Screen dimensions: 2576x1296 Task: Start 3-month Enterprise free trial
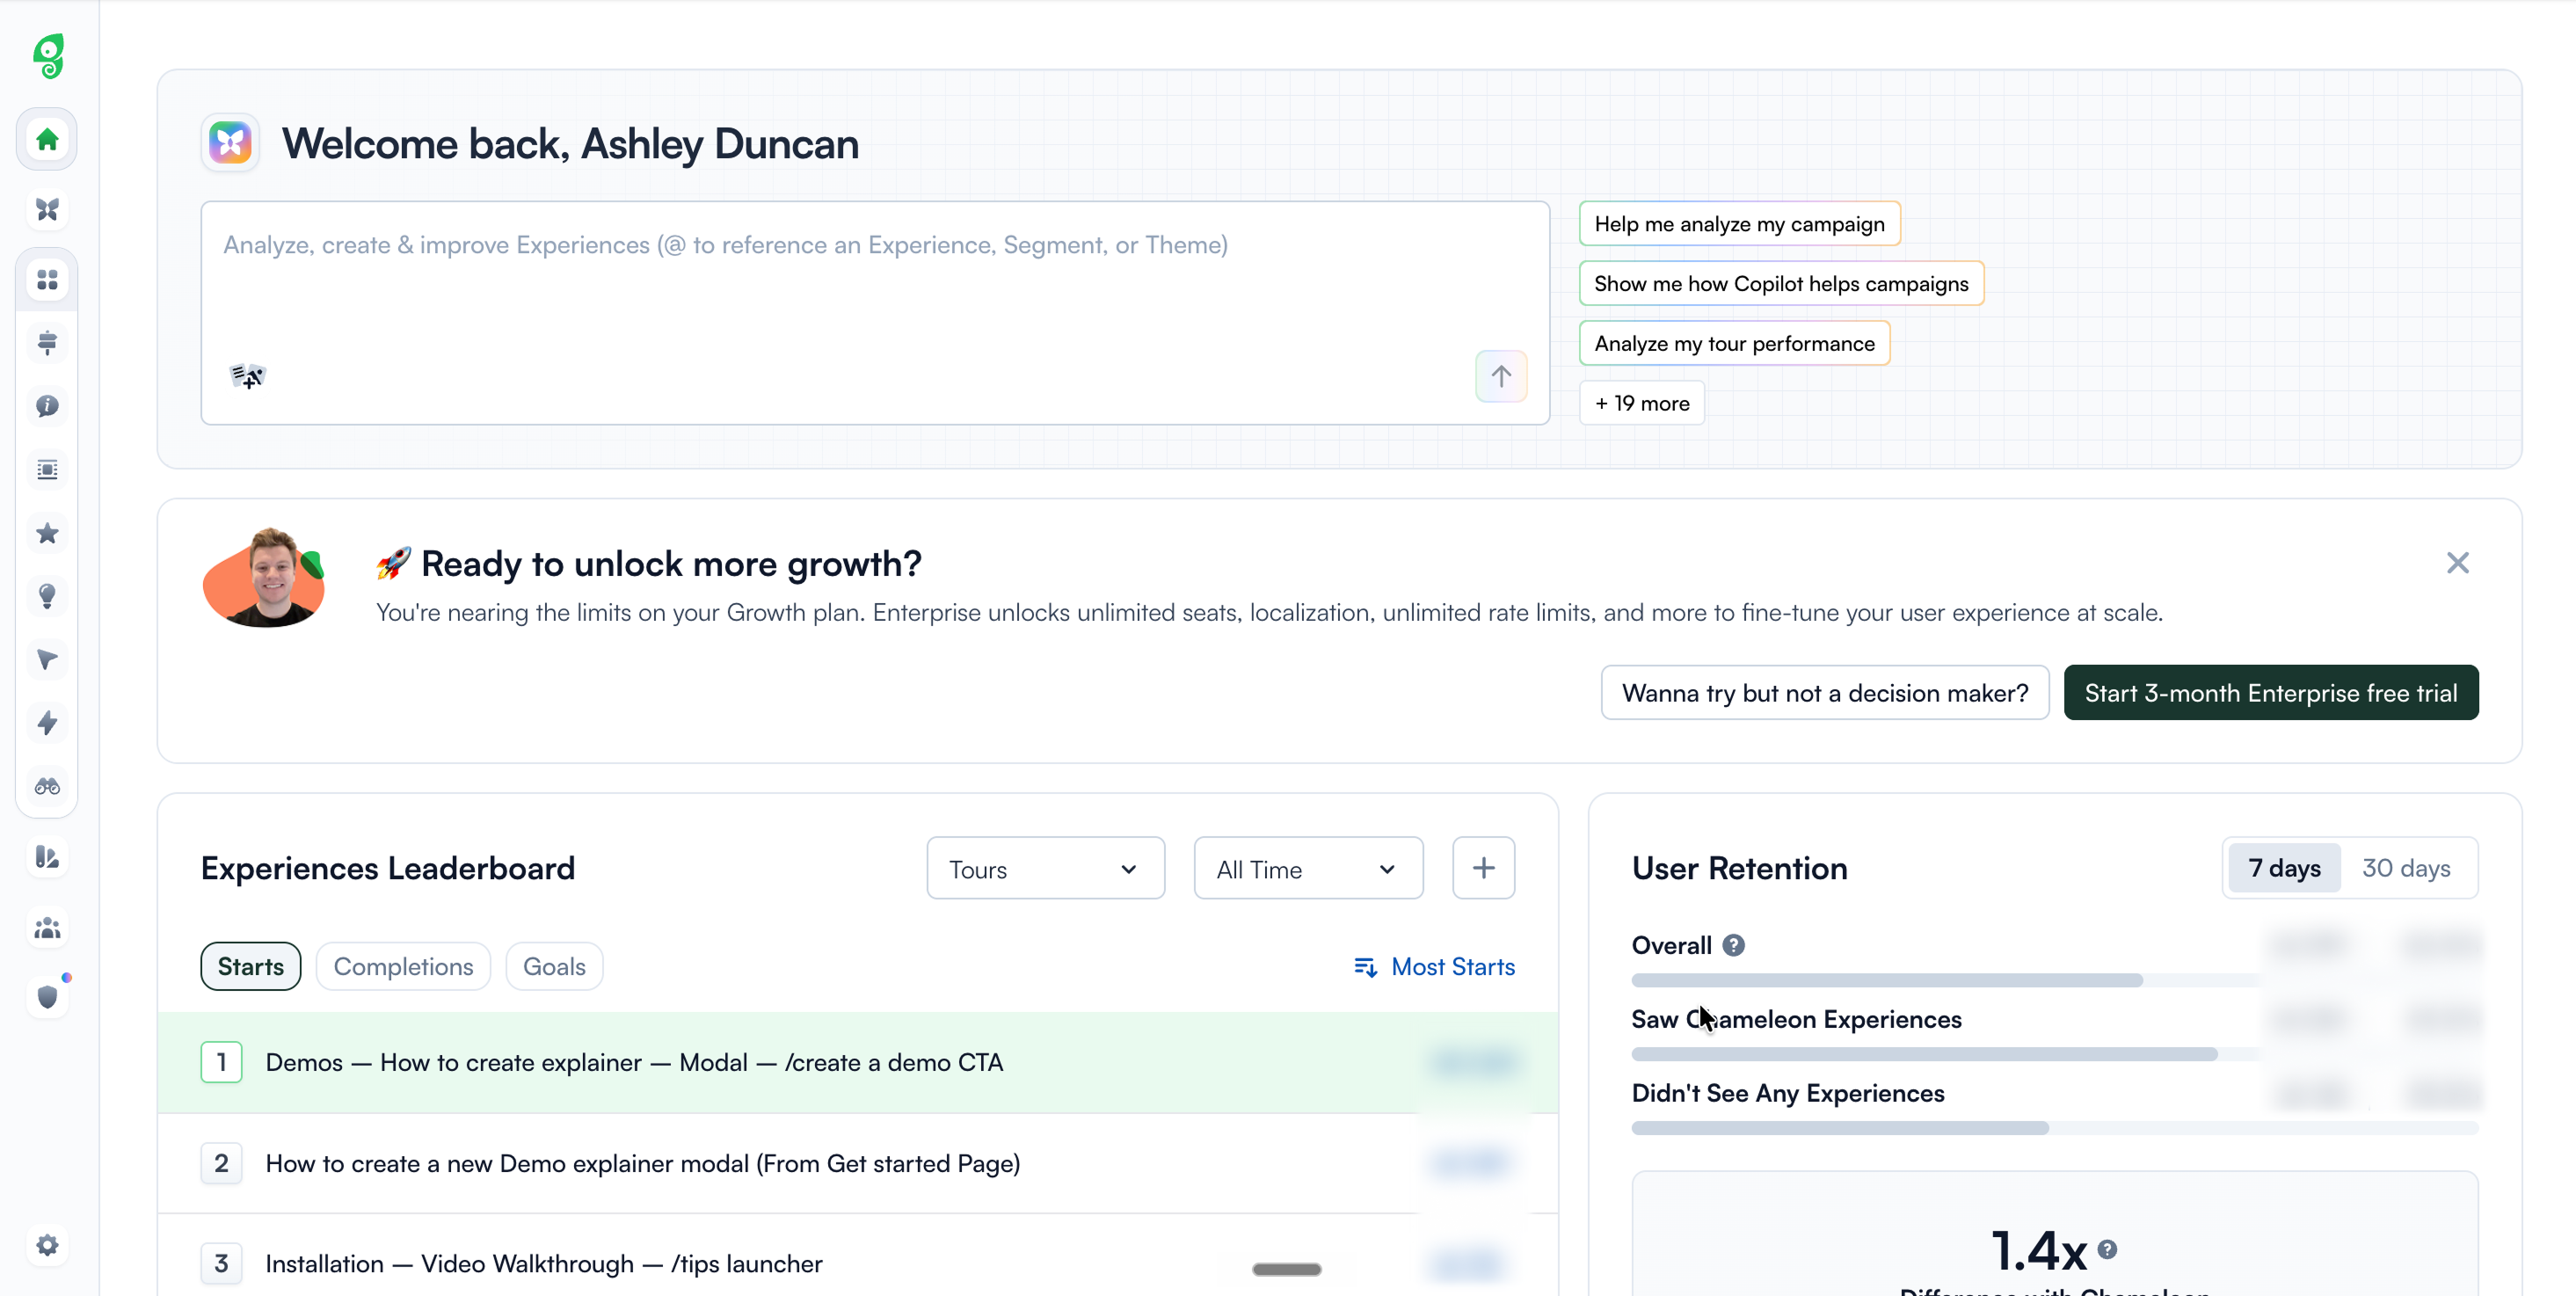pyautogui.click(x=2270, y=693)
